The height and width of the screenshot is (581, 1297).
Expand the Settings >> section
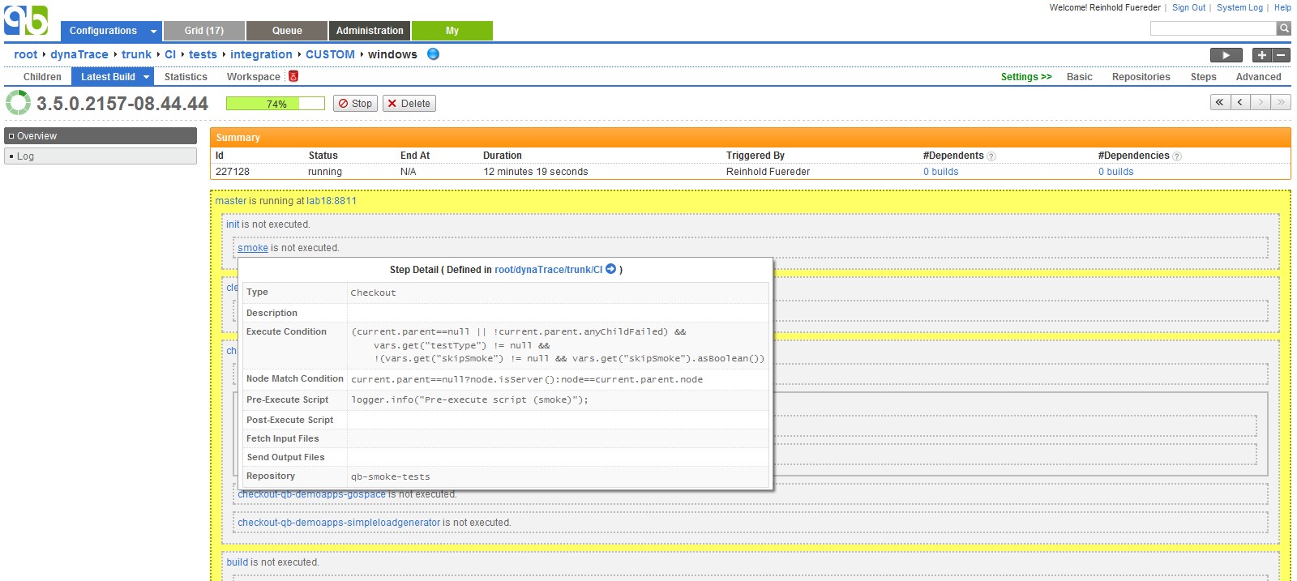coord(1025,77)
